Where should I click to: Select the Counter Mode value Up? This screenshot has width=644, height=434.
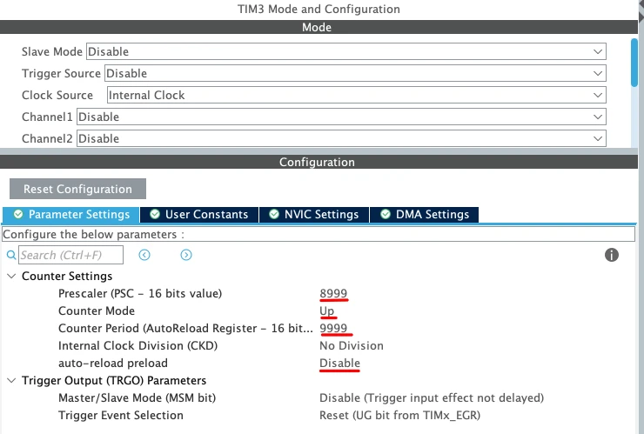pos(327,310)
